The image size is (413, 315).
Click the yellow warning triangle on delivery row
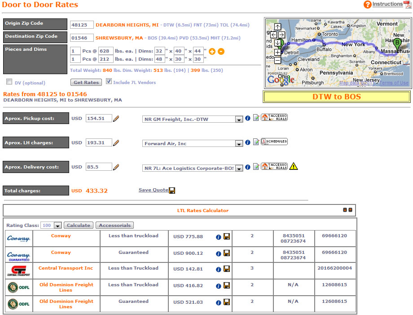(294, 167)
